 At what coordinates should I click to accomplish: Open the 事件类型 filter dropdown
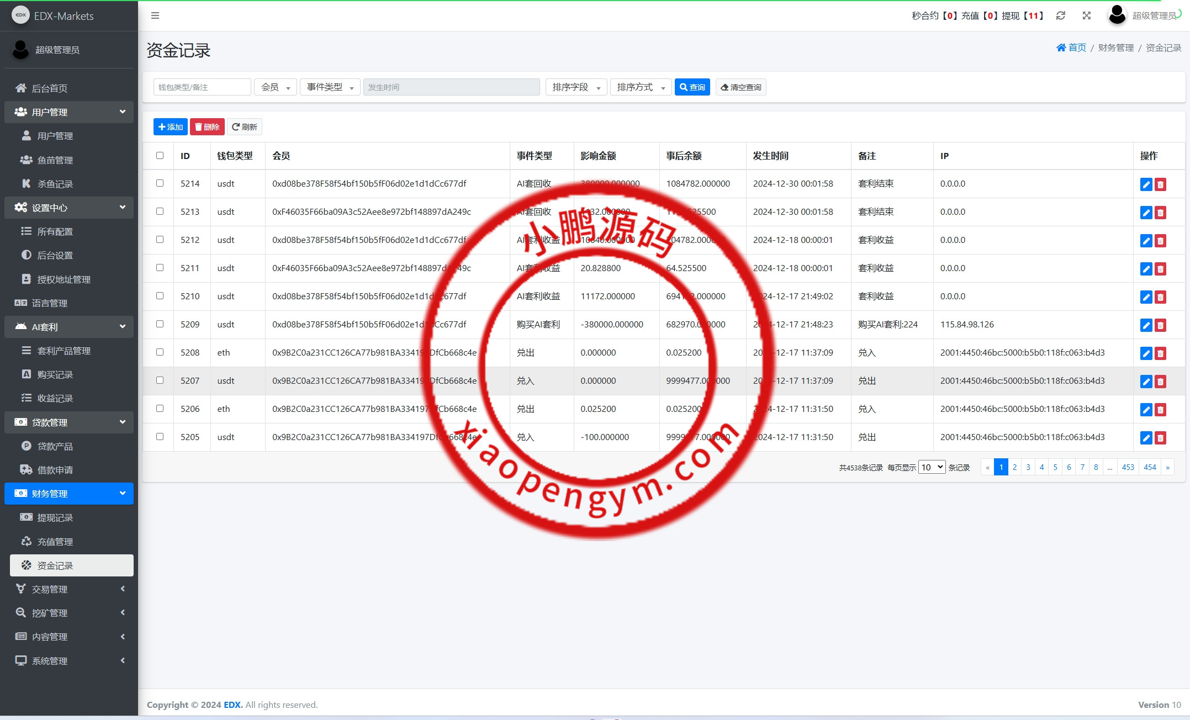330,87
